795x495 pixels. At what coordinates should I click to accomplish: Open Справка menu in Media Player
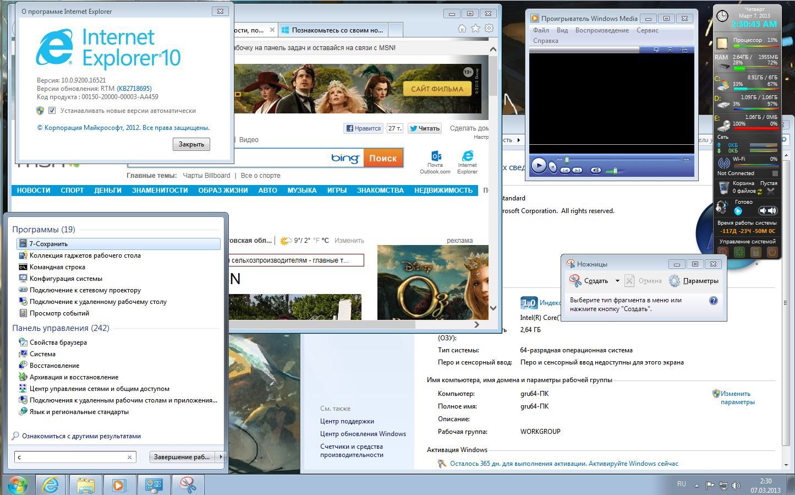pos(546,41)
